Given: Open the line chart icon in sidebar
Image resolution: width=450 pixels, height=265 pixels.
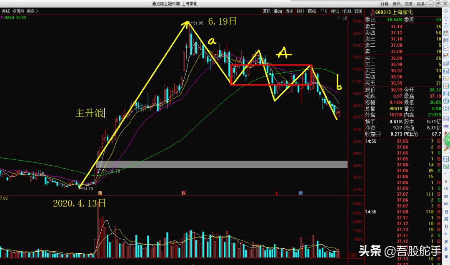Looking at the screenshot, I should click(x=446, y=48).
